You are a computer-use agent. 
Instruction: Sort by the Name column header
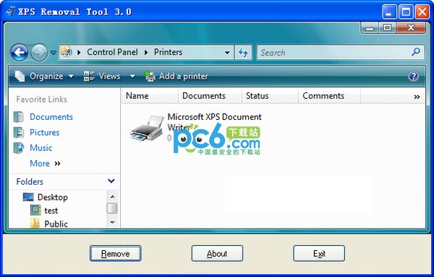click(x=150, y=96)
